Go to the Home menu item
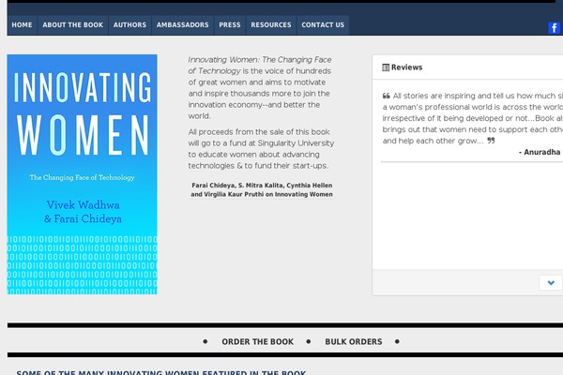Screen dimensions: 563x375 pyautogui.click(x=22, y=25)
